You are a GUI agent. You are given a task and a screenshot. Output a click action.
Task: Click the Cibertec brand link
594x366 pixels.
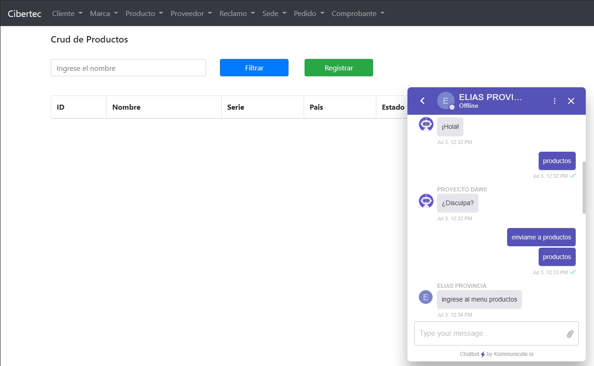click(25, 13)
